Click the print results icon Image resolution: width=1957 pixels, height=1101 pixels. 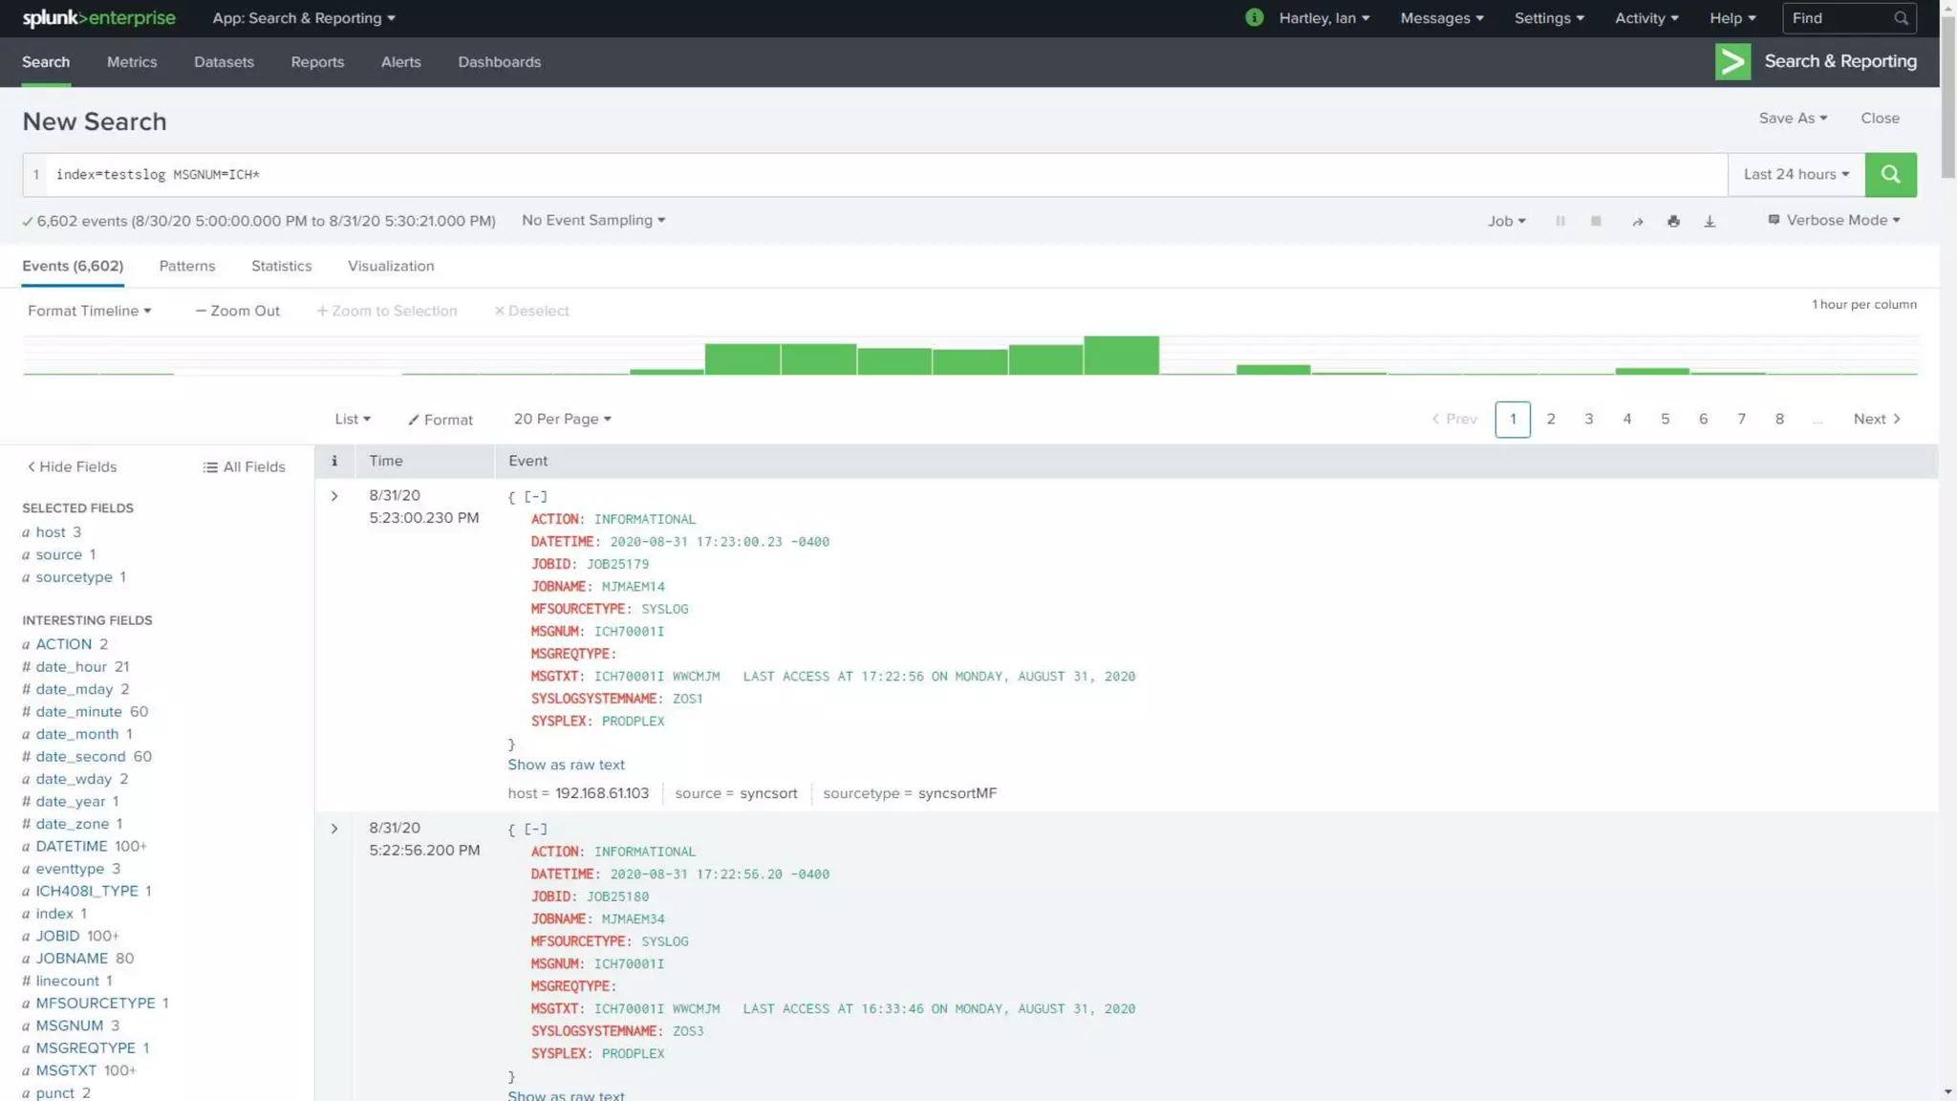(1673, 221)
